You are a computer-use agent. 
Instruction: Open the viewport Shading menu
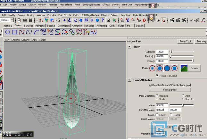pyautogui.click(x=15, y=40)
